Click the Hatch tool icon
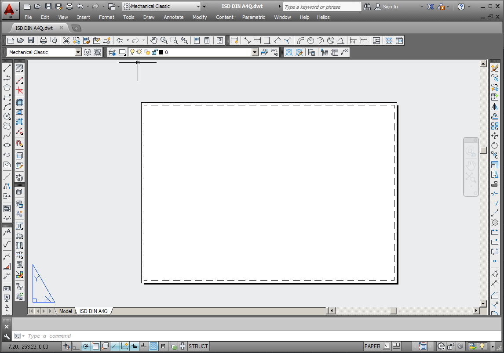This screenshot has width=504, height=353. [19, 68]
